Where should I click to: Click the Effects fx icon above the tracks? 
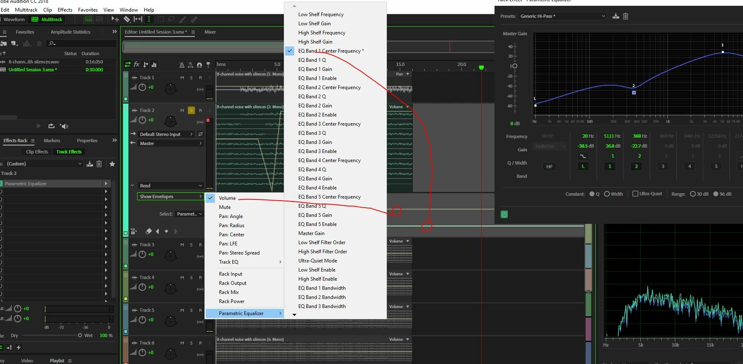click(136, 64)
